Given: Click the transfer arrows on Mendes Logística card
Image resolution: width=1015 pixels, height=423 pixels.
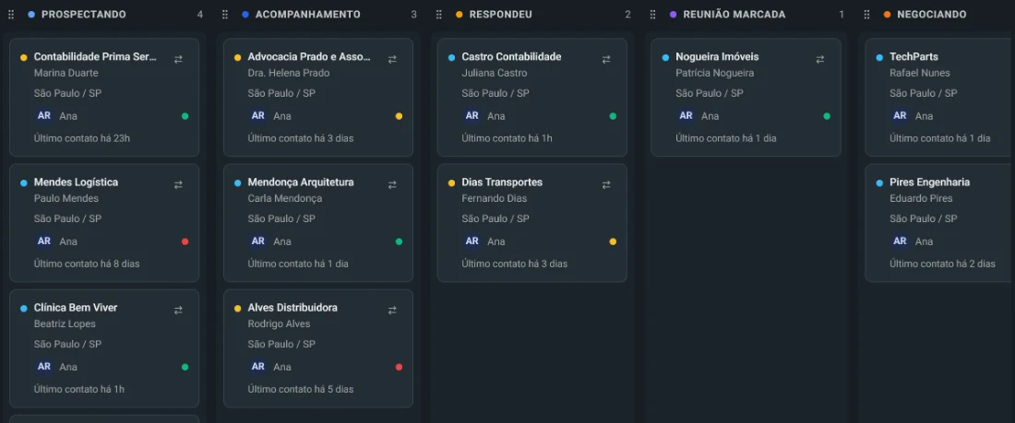Looking at the screenshot, I should [x=178, y=184].
